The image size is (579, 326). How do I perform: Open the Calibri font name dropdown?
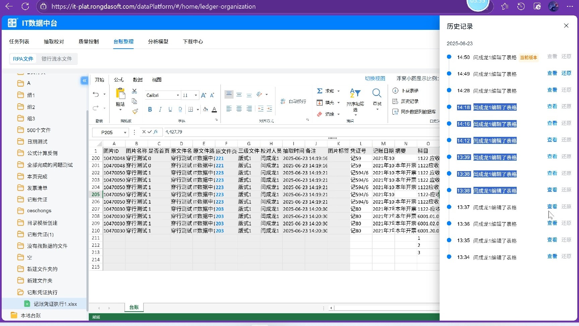click(x=178, y=95)
